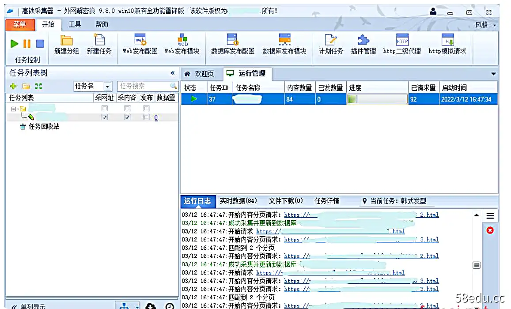The height and width of the screenshot is (309, 511).
Task: Click the log scrollbar up arrow
Action: pos(477,215)
